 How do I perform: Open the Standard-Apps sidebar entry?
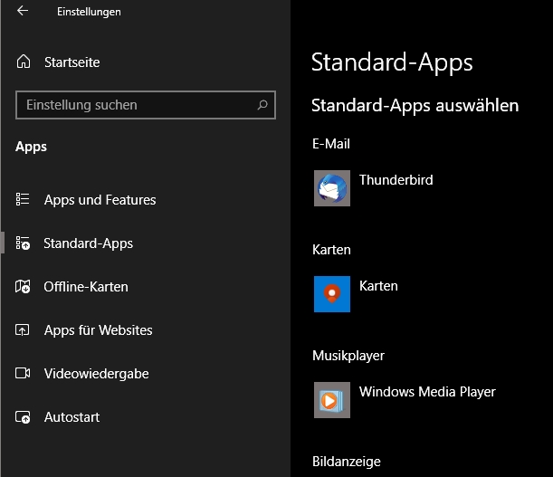(88, 243)
